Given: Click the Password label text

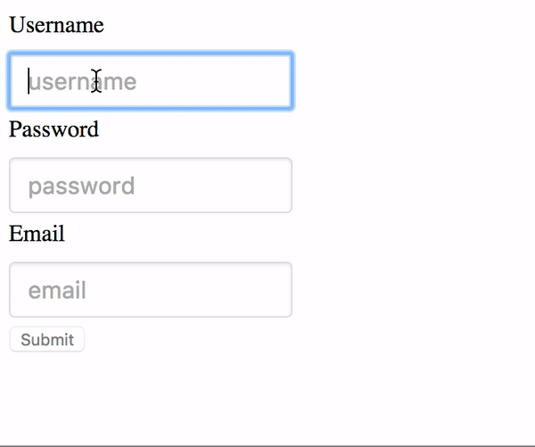Looking at the screenshot, I should tap(53, 129).
